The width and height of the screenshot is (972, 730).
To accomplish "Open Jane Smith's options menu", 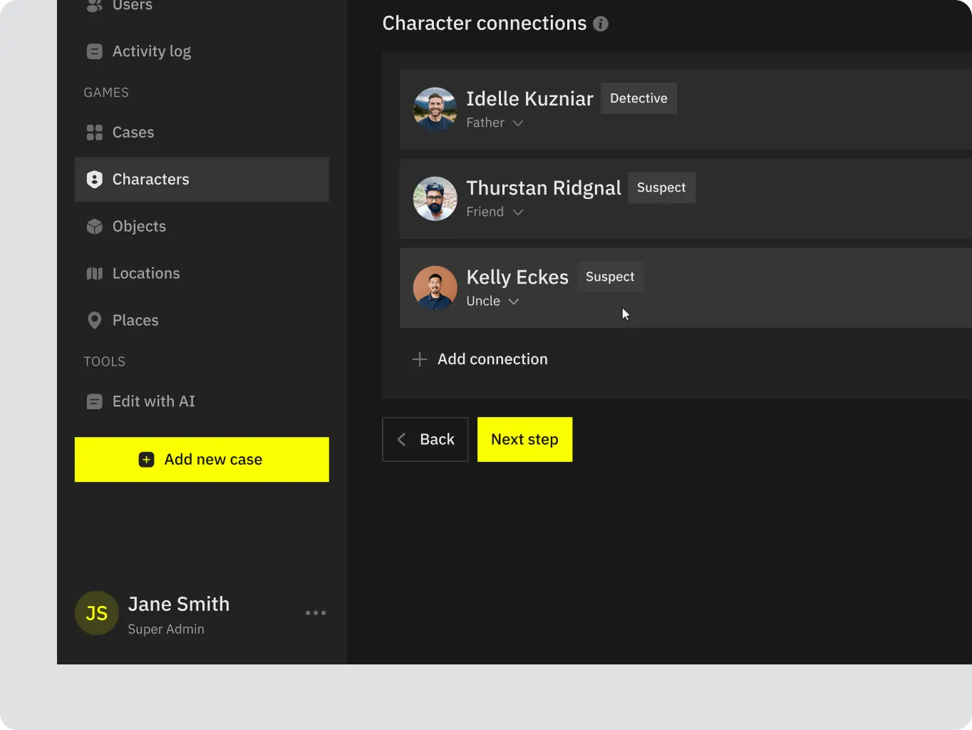I will coord(316,612).
